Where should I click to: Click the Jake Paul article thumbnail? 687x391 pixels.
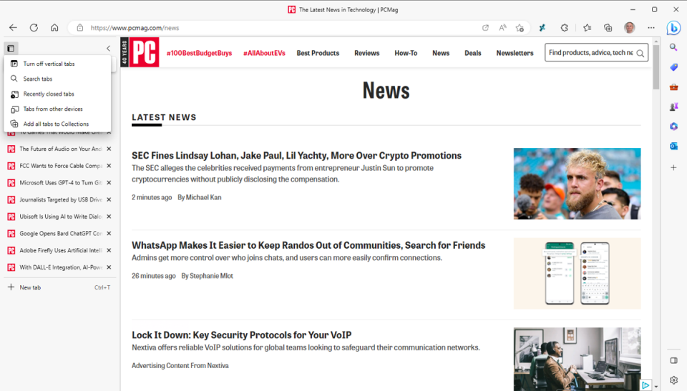[x=577, y=184]
